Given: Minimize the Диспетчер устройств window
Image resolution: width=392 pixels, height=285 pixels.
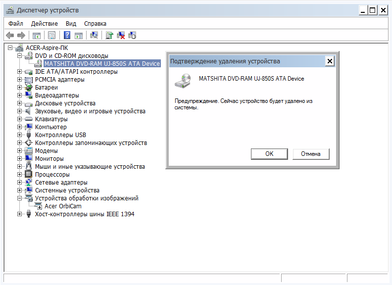Looking at the screenshot, I should [363, 10].
